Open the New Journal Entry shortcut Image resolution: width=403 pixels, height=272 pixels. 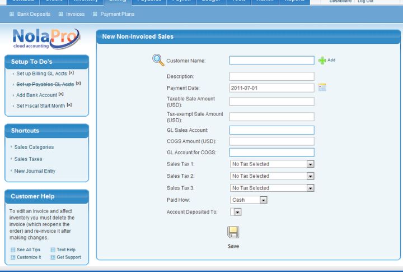(x=35, y=171)
